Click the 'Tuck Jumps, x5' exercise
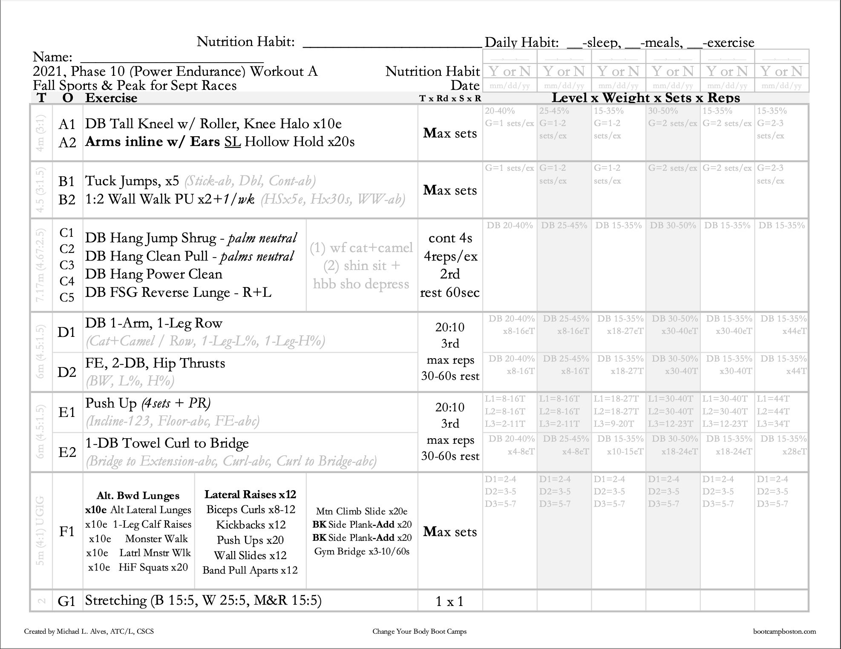Screen dimensions: 841x649 pos(132,181)
